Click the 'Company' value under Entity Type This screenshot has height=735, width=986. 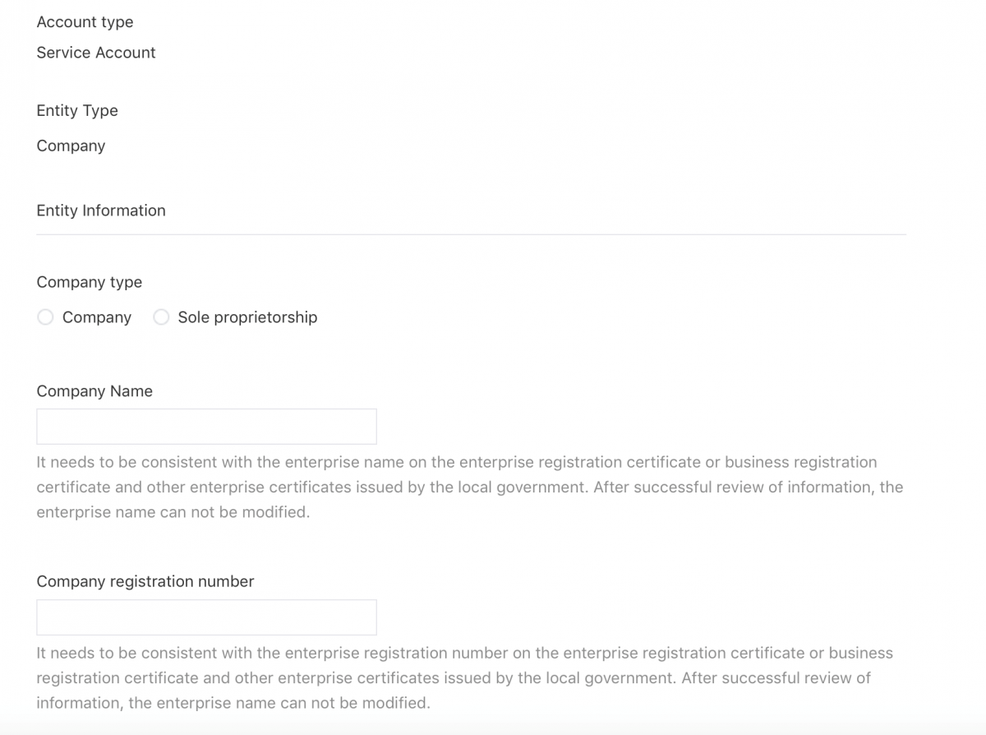click(x=71, y=146)
